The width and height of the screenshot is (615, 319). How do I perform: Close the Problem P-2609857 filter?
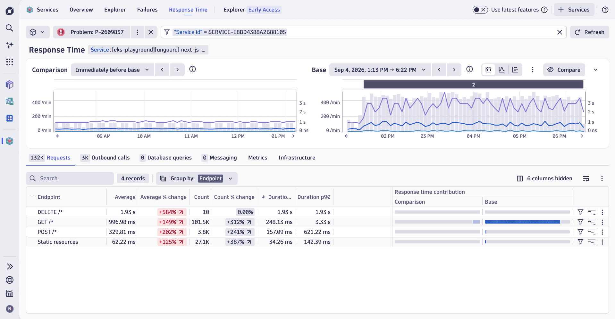151,32
